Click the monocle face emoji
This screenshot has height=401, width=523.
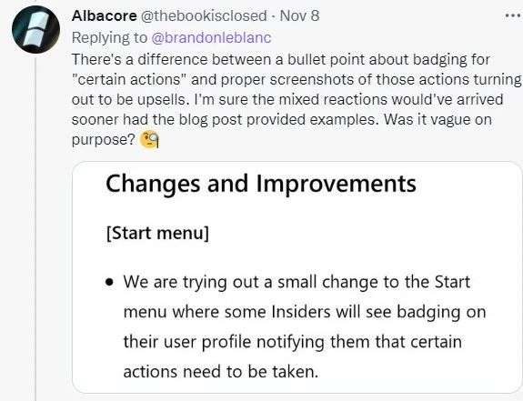click(150, 140)
